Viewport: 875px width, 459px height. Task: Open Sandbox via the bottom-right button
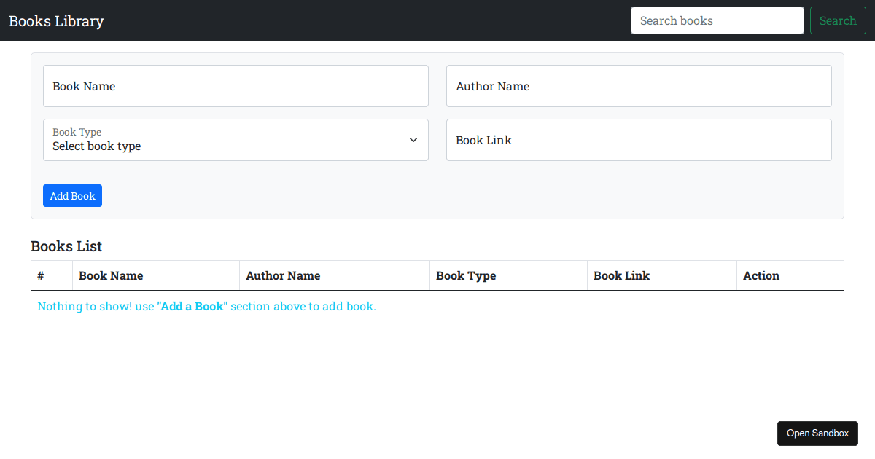tap(817, 433)
